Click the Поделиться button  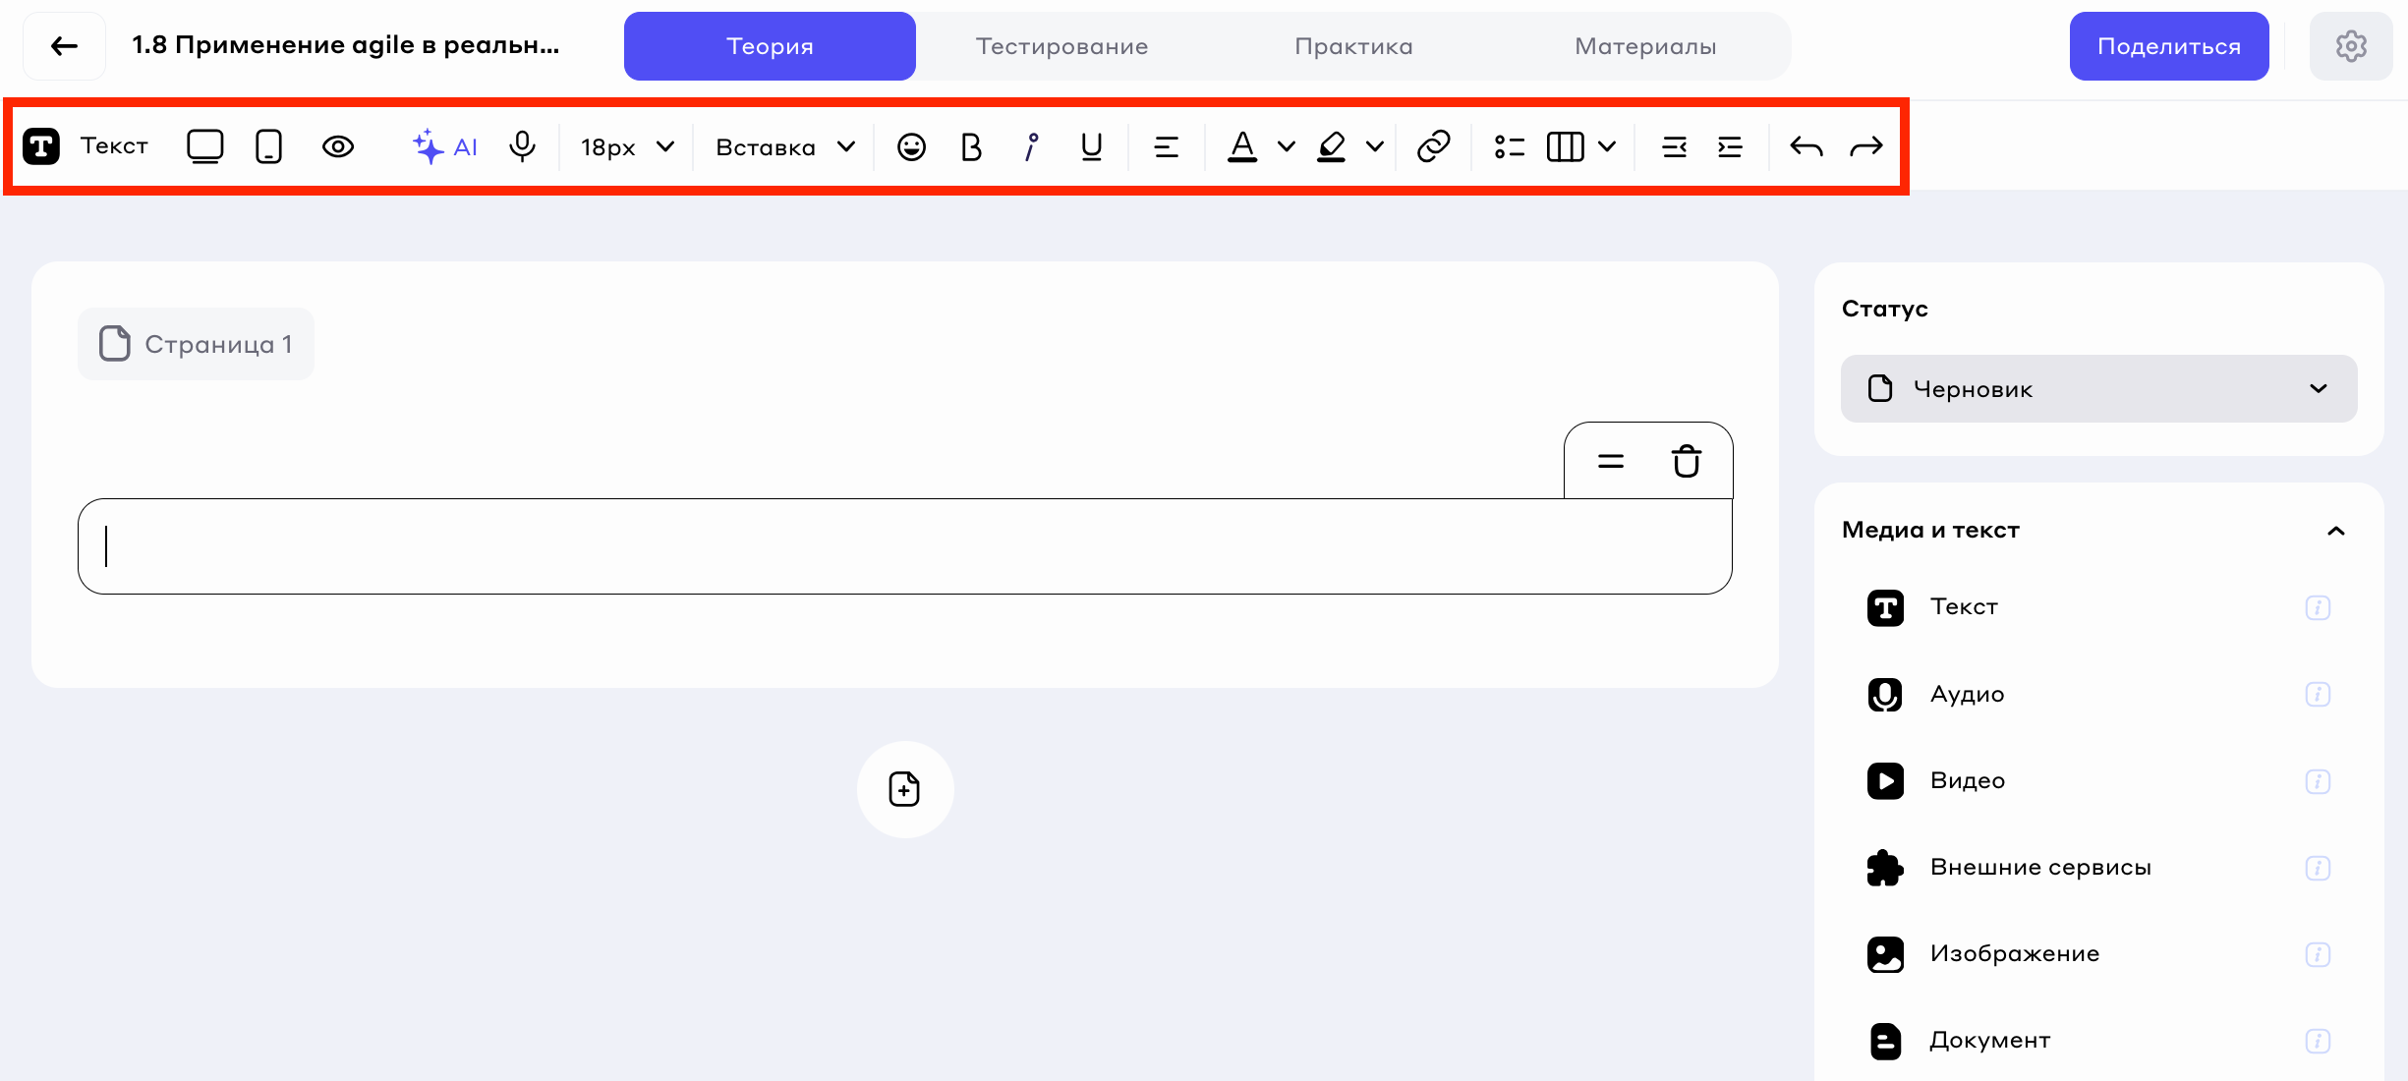(x=2168, y=46)
